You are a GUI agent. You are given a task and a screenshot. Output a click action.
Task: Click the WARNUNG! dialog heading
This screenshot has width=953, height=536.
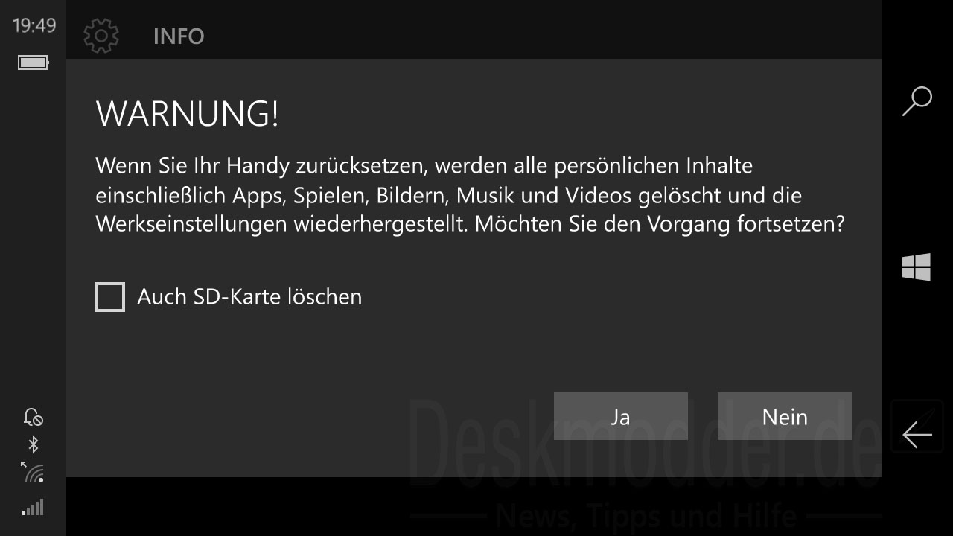pos(188,114)
